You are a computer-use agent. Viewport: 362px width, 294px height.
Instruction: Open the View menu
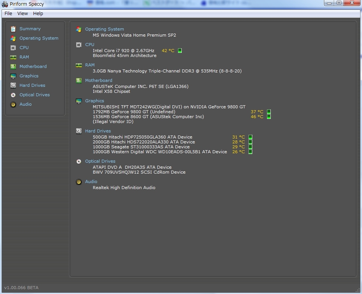(x=23, y=14)
